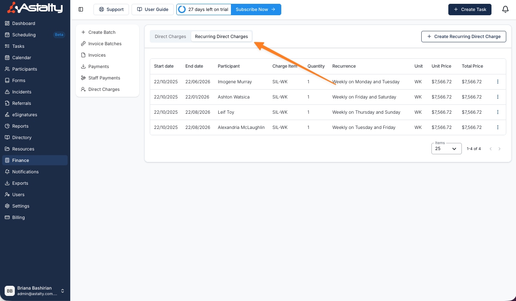The height and width of the screenshot is (301, 516).
Task: Open the notifications bell icon
Action: [505, 9]
